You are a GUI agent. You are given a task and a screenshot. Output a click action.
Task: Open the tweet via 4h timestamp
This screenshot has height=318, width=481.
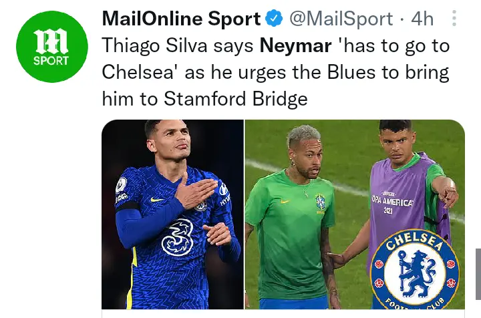coord(422,20)
